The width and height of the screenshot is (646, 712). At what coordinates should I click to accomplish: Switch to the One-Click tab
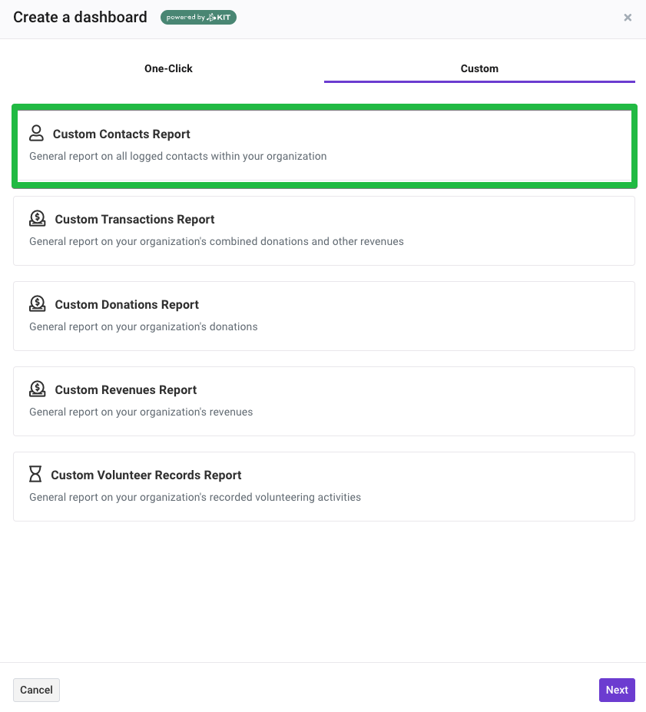pos(168,68)
